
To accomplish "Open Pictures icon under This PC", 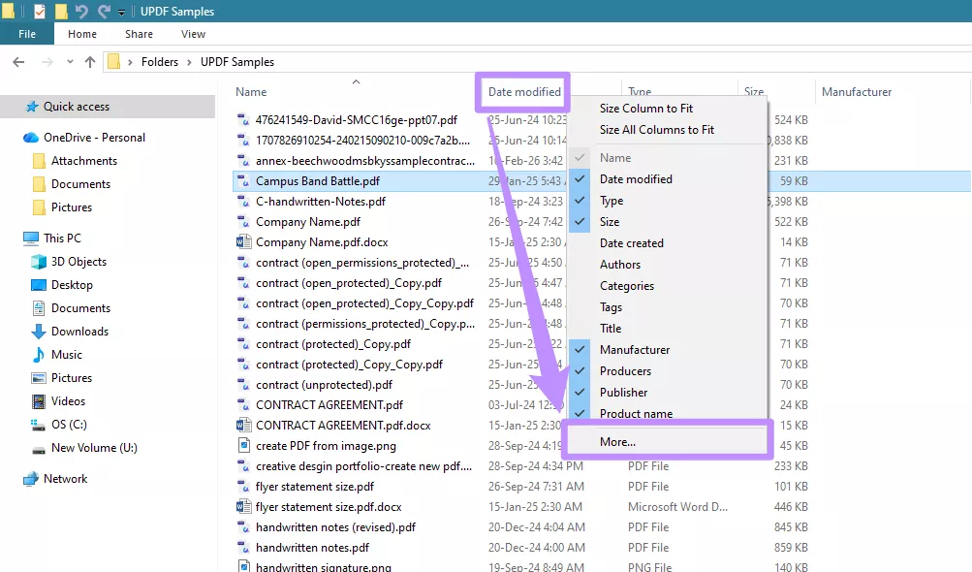I will click(x=39, y=378).
